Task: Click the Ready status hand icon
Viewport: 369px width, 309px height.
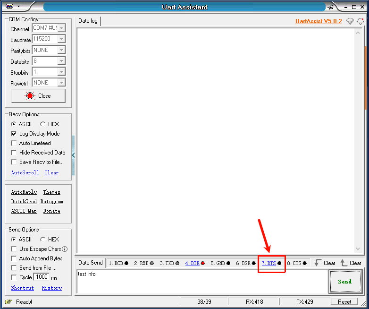Action: [8, 302]
